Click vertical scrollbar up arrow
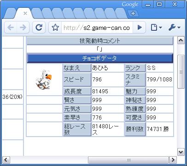187x166 pixels. click(181, 40)
